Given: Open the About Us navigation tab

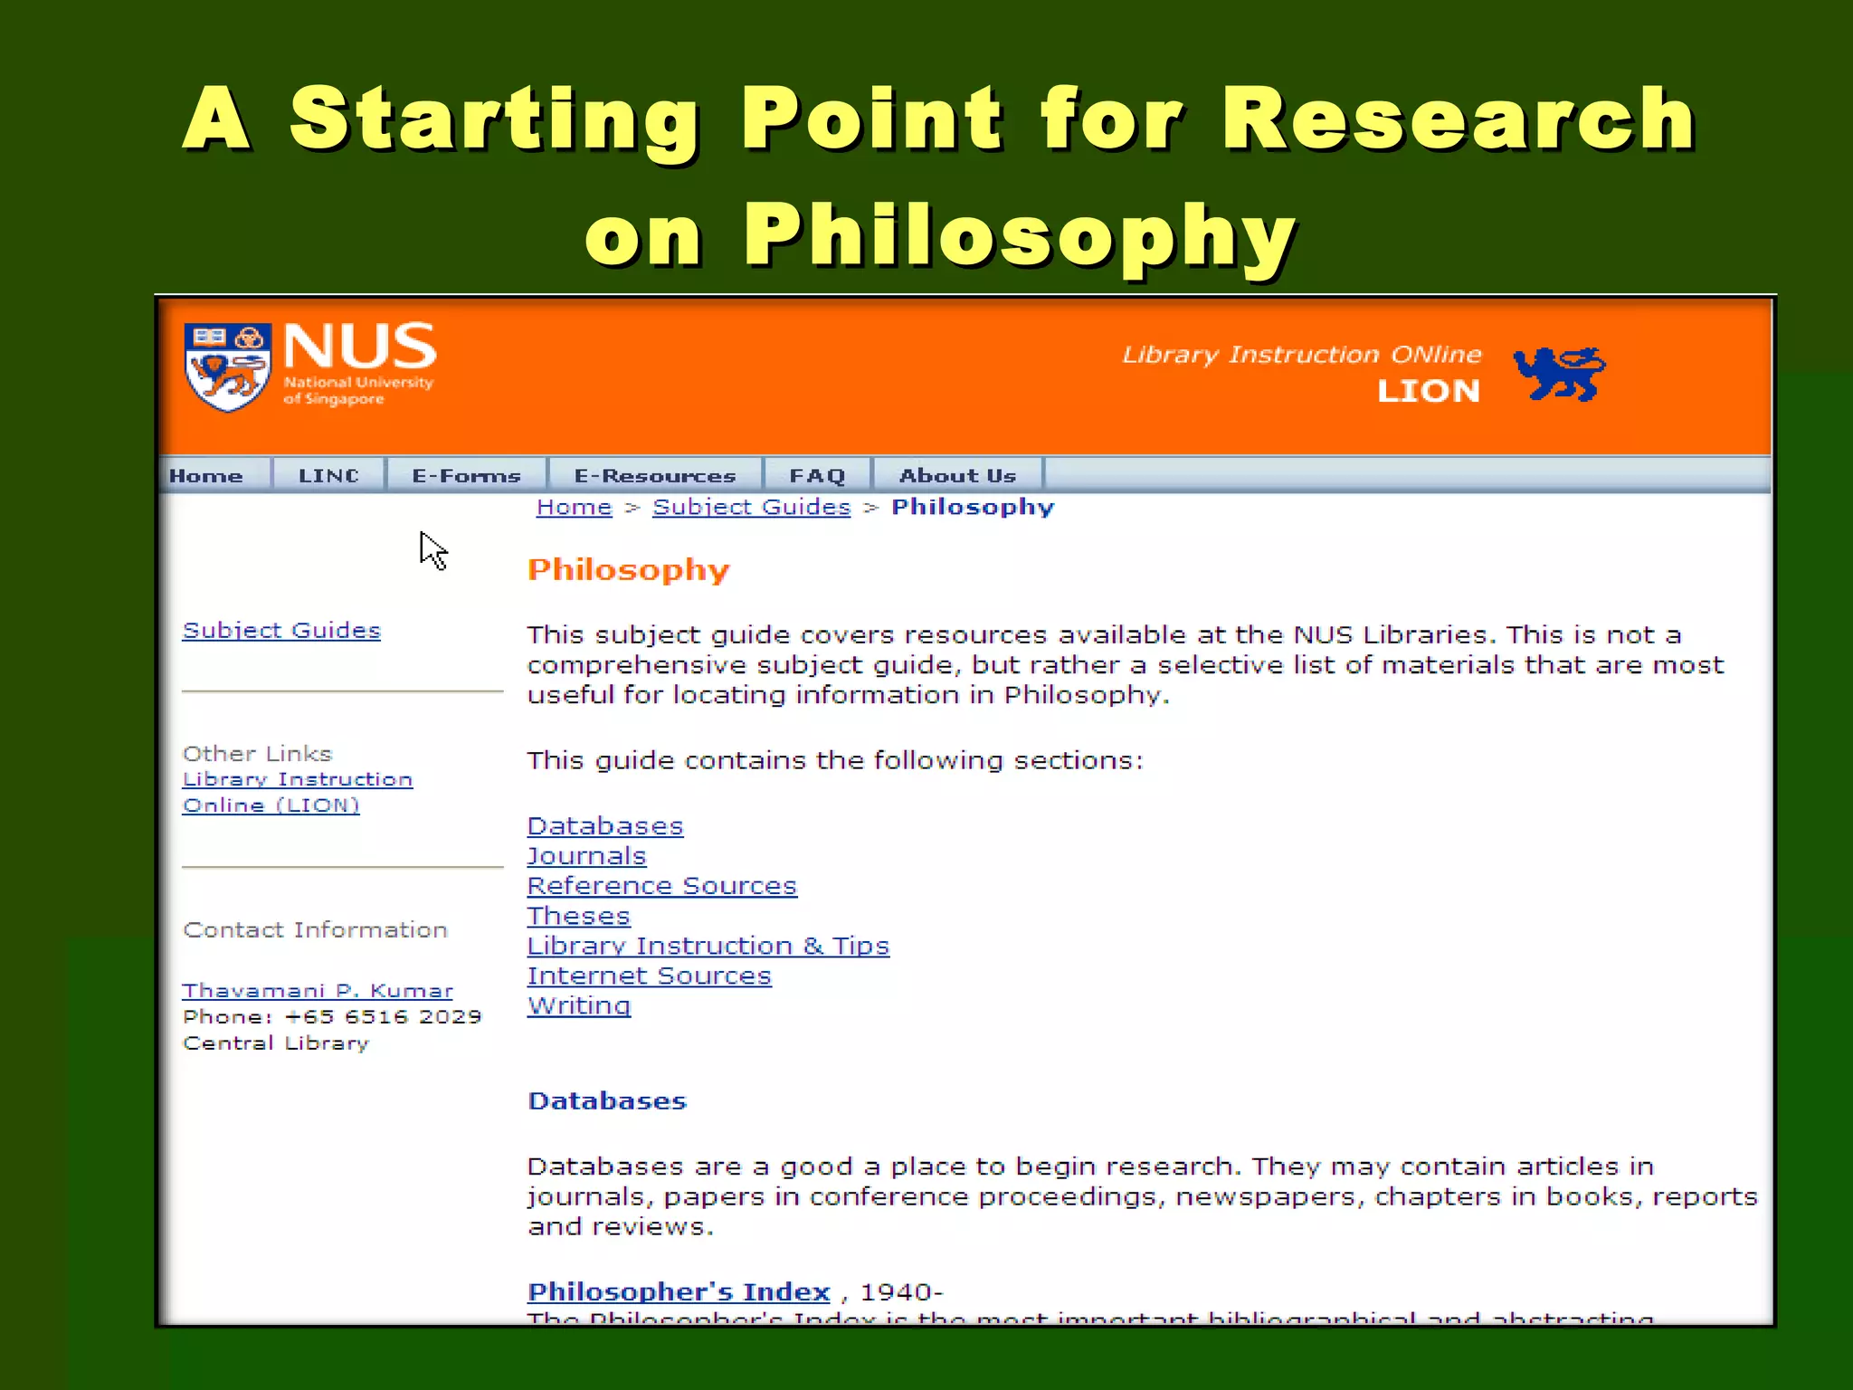Looking at the screenshot, I should (x=958, y=476).
